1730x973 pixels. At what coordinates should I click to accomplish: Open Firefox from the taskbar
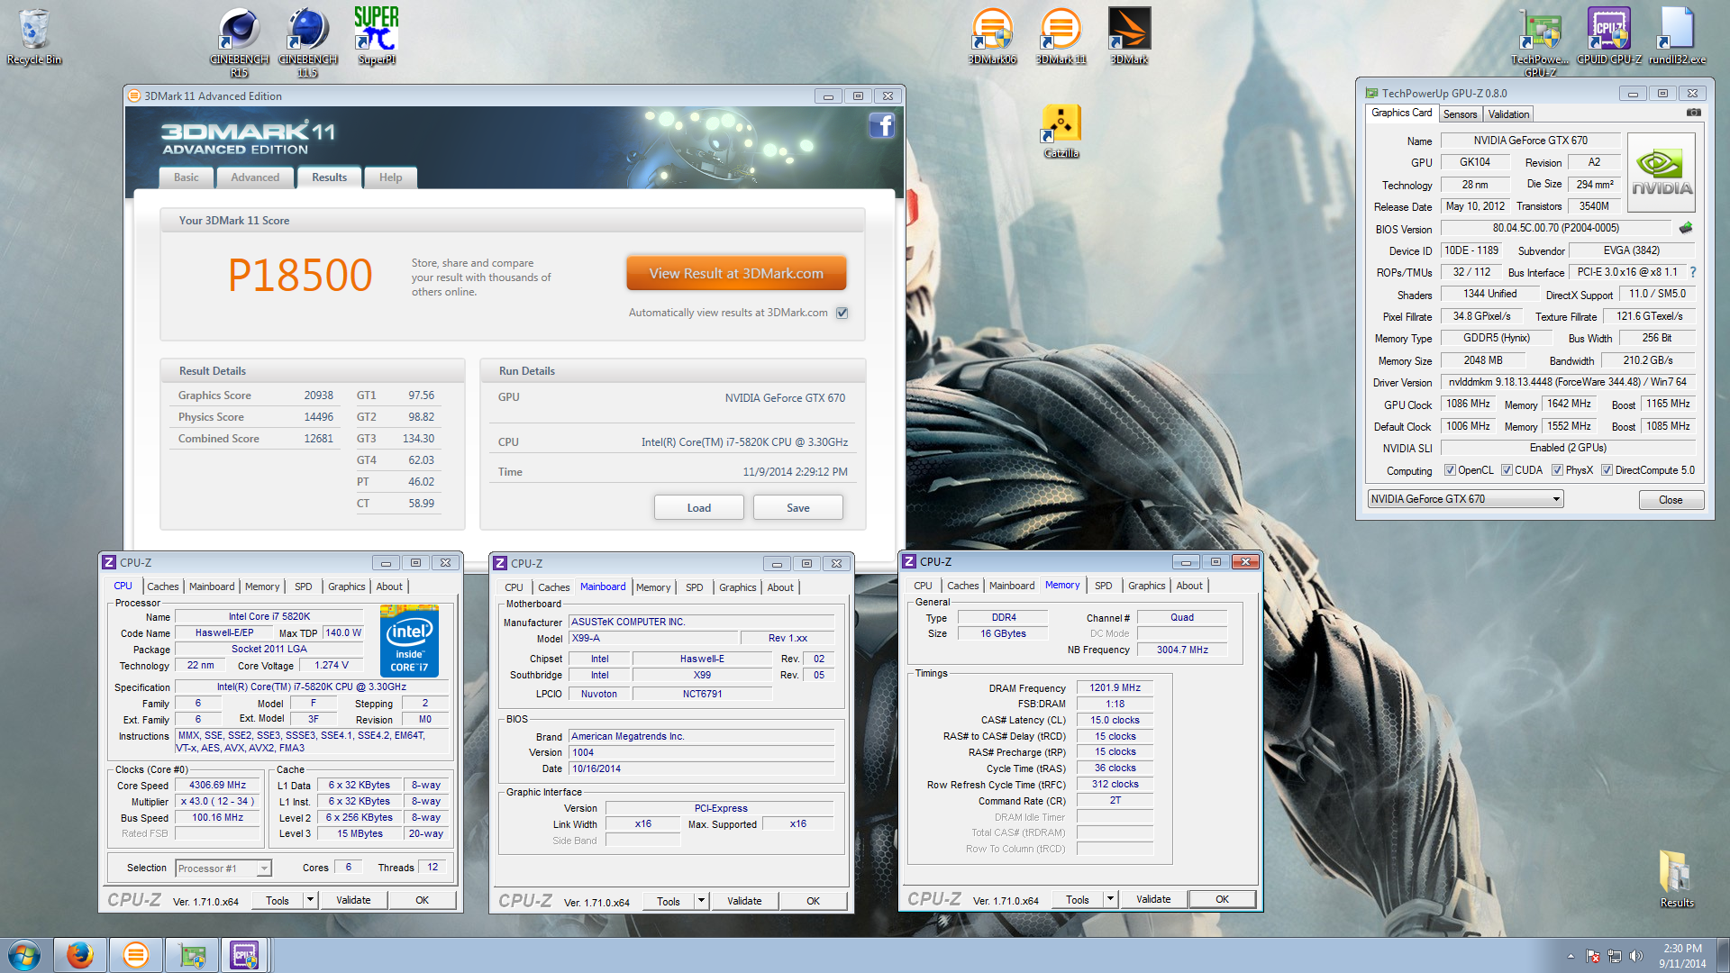(79, 955)
